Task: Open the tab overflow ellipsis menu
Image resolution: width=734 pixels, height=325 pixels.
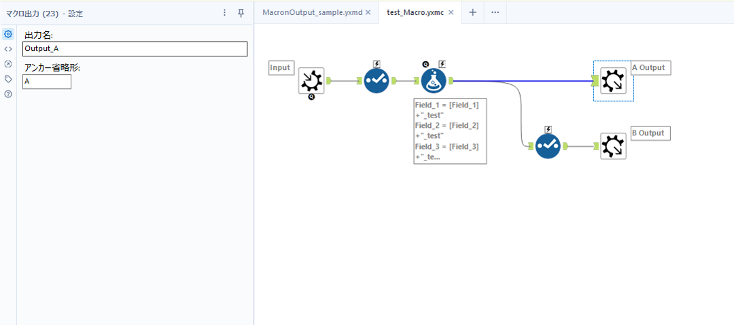Action: (x=495, y=12)
